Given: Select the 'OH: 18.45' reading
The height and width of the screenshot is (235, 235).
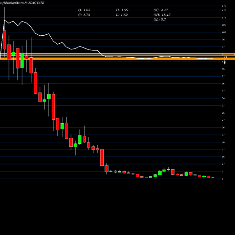Looking at the screenshot, I should (162, 15).
